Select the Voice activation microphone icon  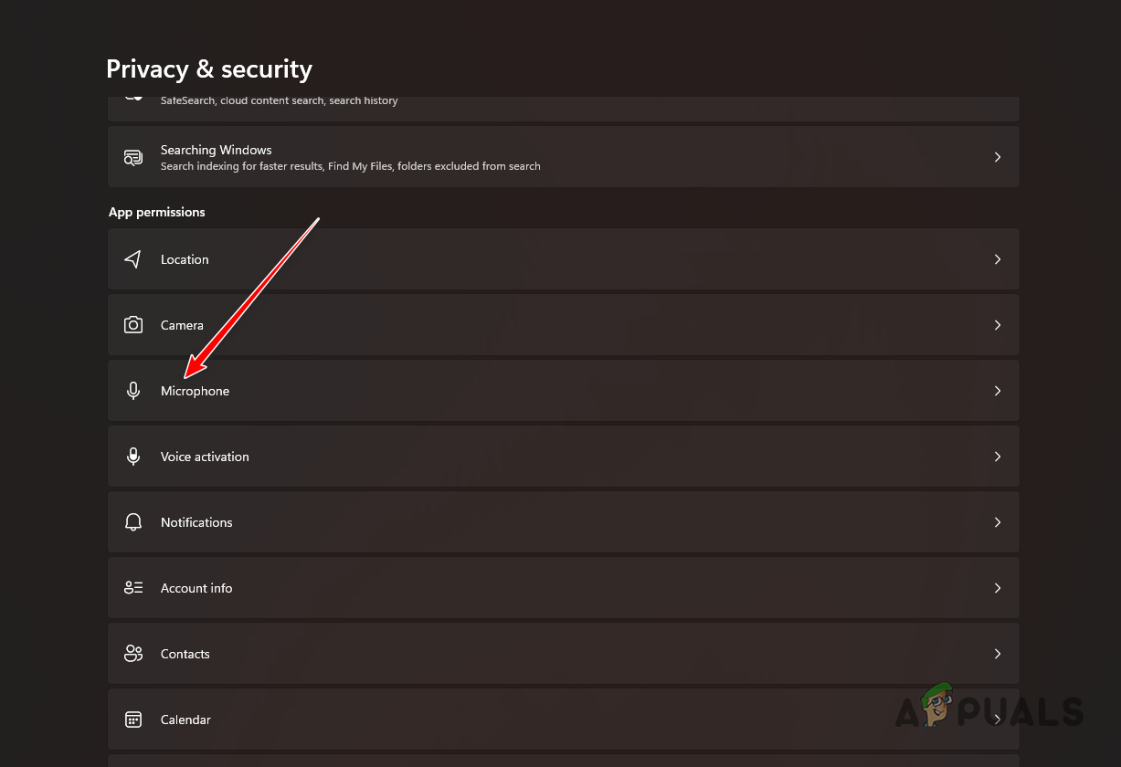click(x=133, y=456)
